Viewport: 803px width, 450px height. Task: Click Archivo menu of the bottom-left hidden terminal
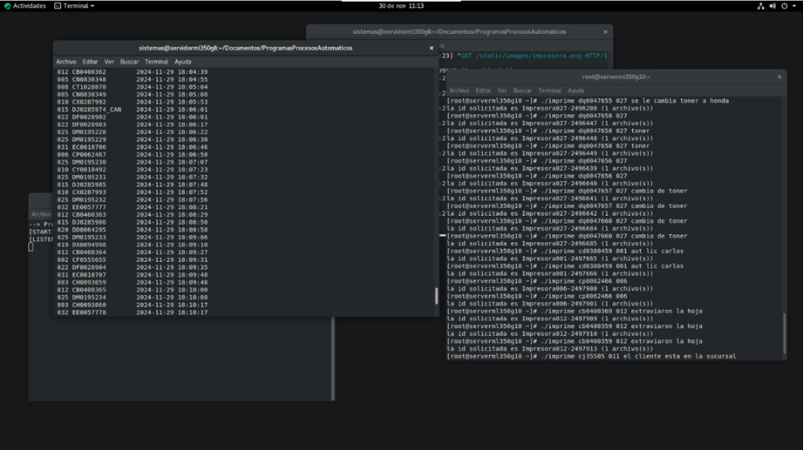tap(42, 214)
